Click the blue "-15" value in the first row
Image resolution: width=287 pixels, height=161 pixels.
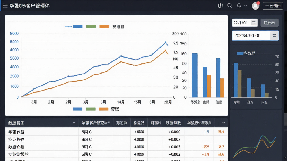coord(205,132)
